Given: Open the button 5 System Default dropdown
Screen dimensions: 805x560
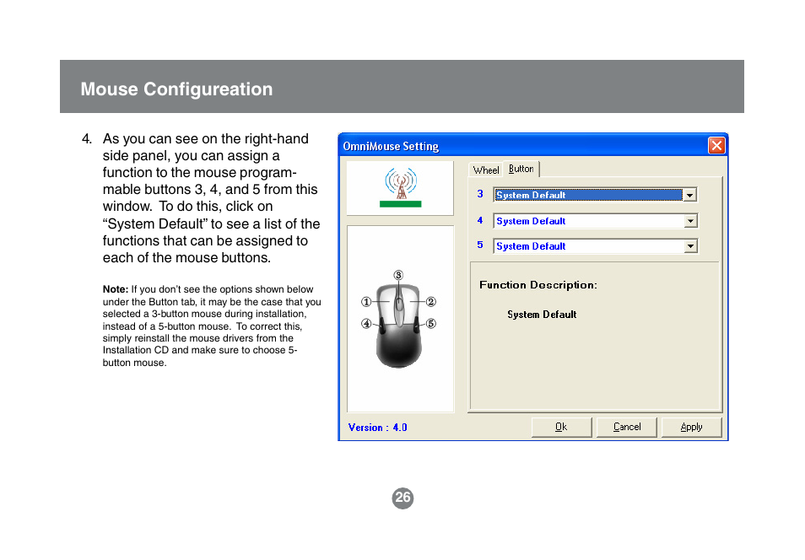Looking at the screenshot, I should pos(595,246).
